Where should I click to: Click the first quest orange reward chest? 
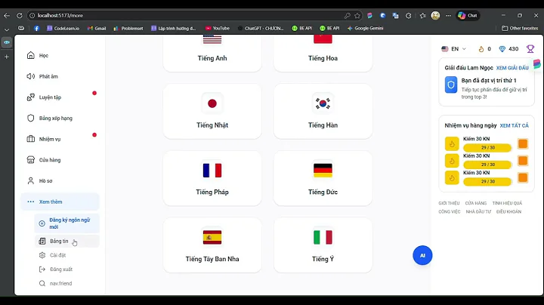pyautogui.click(x=523, y=144)
